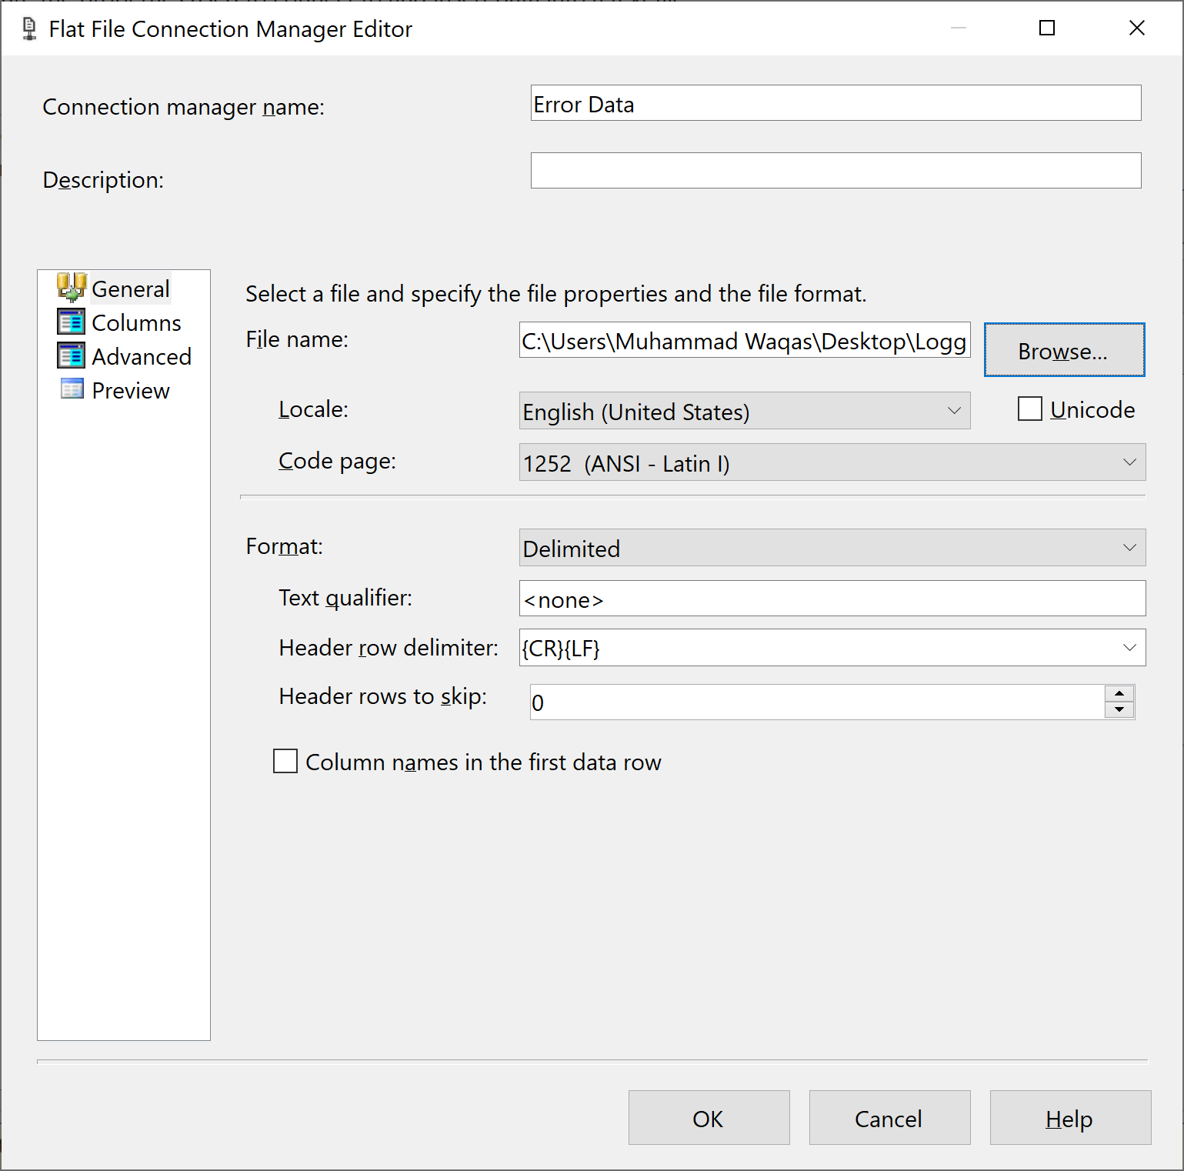1184x1171 pixels.
Task: Click the Browse button for file selection
Action: click(1064, 350)
